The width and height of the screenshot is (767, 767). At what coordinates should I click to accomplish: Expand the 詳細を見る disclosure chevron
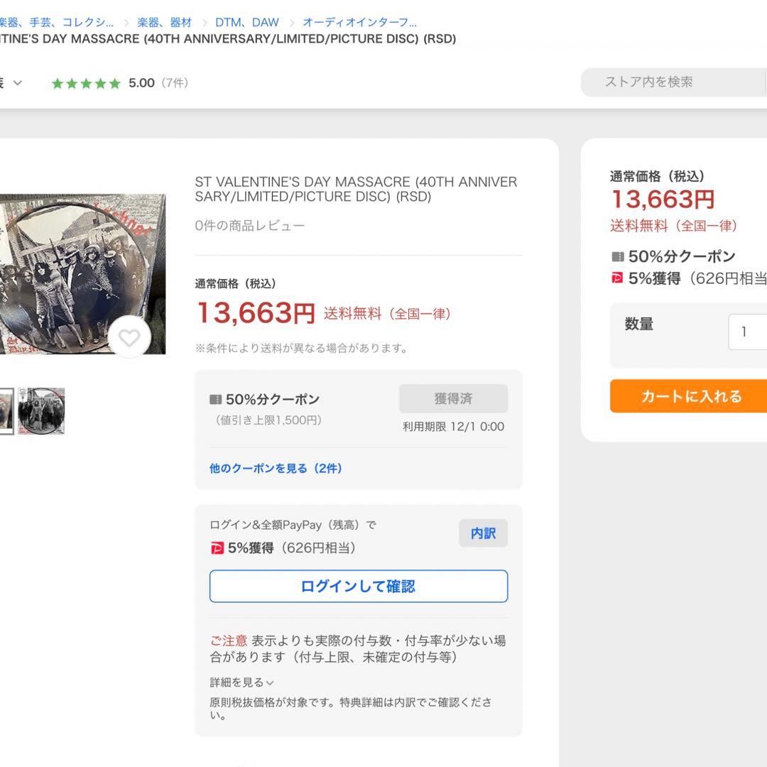[x=270, y=683]
